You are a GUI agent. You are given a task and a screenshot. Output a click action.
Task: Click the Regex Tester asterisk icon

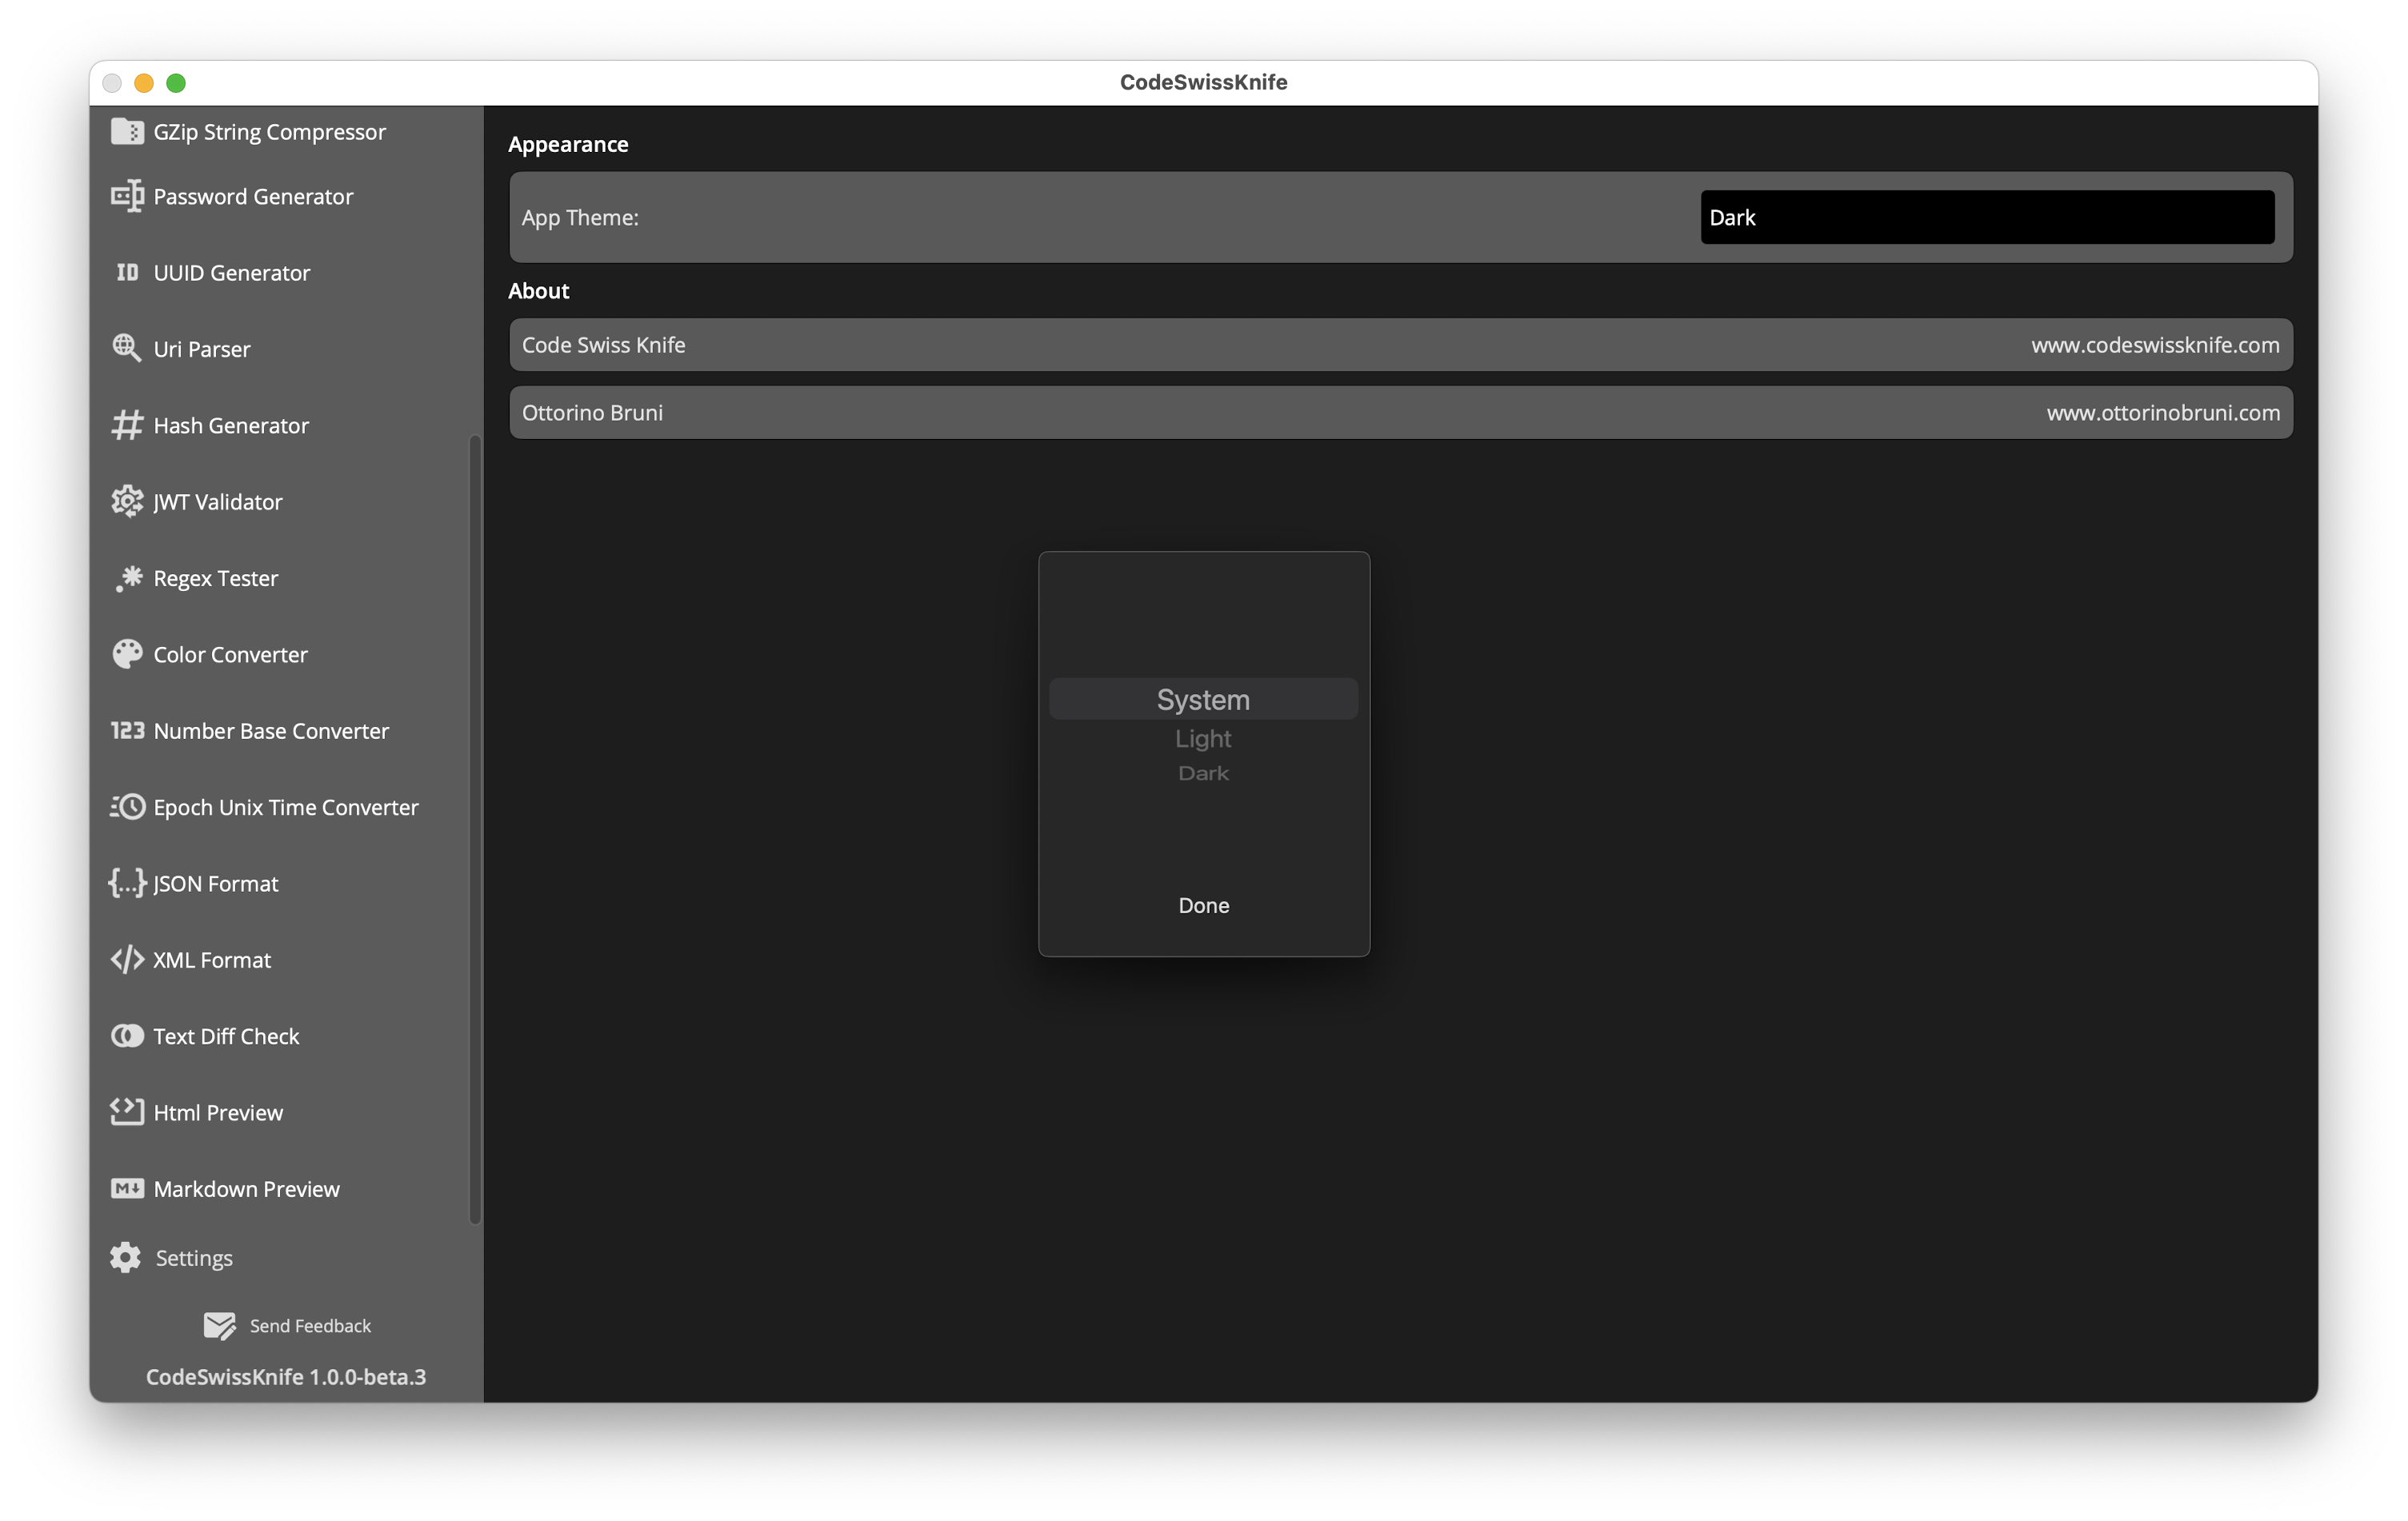coord(128,577)
